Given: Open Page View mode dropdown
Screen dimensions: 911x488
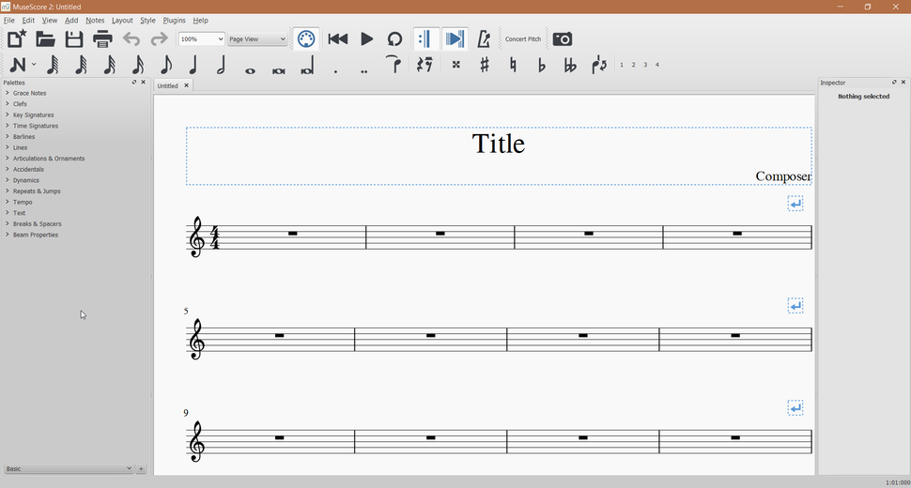Looking at the screenshot, I should pos(256,38).
